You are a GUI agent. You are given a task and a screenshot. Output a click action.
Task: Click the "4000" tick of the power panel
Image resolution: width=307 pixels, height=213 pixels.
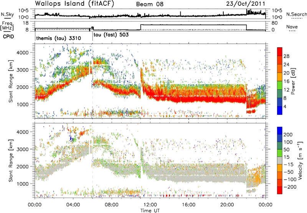click(x=23, y=53)
